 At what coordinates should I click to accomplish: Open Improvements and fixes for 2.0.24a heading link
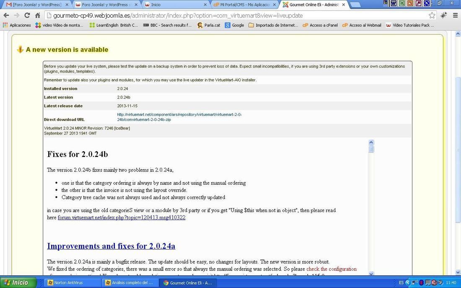coord(111,246)
